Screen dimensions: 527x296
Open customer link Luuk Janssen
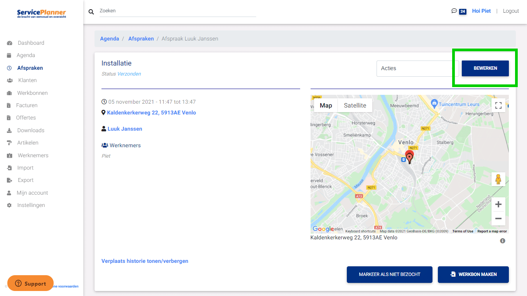[125, 129]
